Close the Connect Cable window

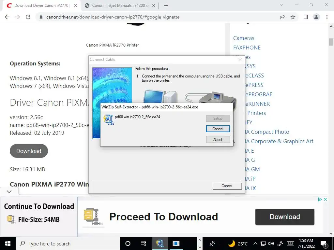[240, 60]
